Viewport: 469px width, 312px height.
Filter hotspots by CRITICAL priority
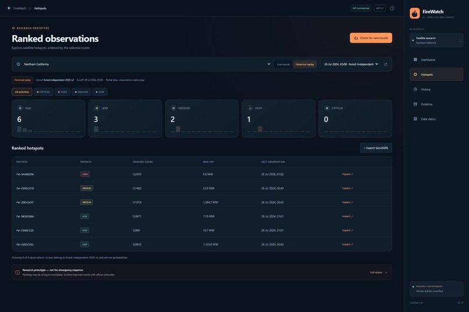[44, 92]
